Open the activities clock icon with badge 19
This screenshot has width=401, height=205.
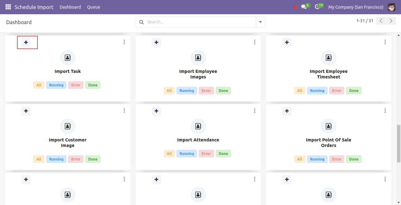click(x=319, y=6)
